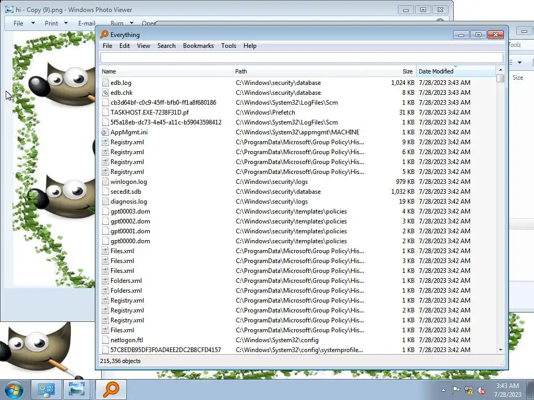Viewport: 534px width, 400px height.
Task: Click the diagnosis.log file icon
Action: pyautogui.click(x=105, y=202)
